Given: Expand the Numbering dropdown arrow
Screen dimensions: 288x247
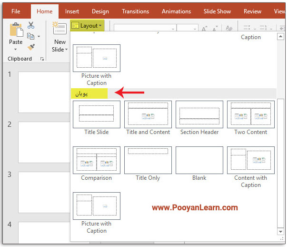Looking at the screenshot, I should point(271,29).
